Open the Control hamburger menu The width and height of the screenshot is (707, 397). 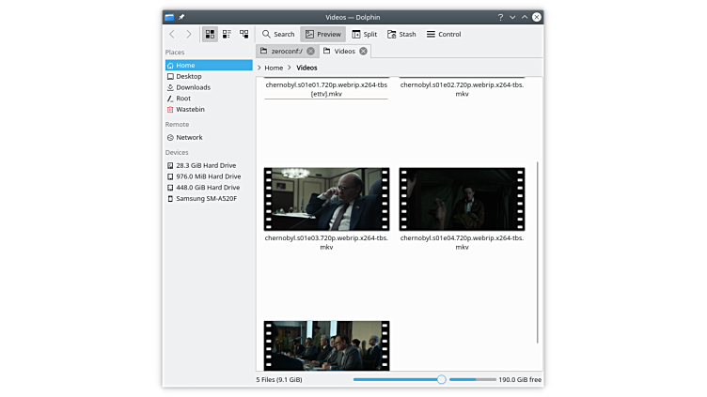[x=431, y=34]
